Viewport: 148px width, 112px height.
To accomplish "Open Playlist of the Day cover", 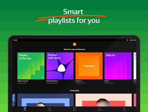I will 31,66.
